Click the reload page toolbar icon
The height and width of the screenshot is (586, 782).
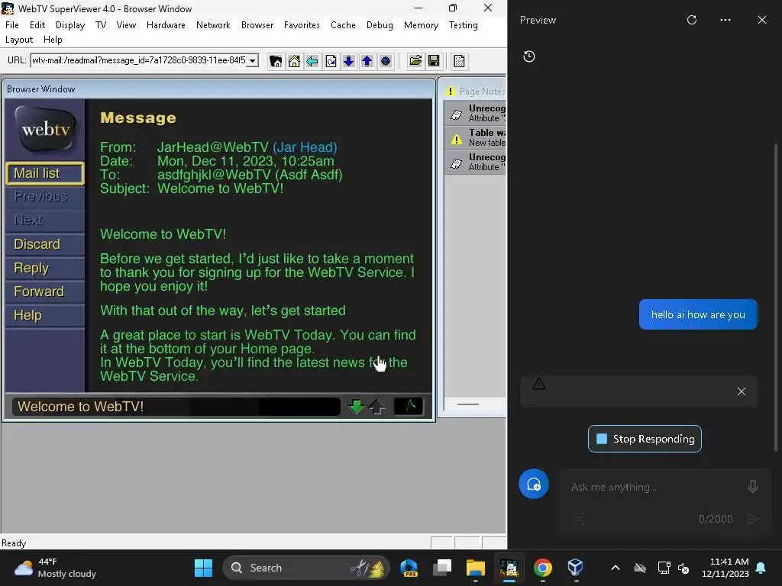[331, 61]
